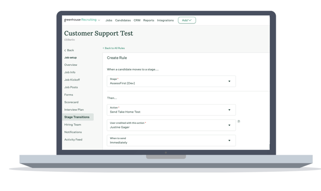The height and width of the screenshot is (191, 321).
Task: Click the Create Rule heading
Action: (117, 58)
